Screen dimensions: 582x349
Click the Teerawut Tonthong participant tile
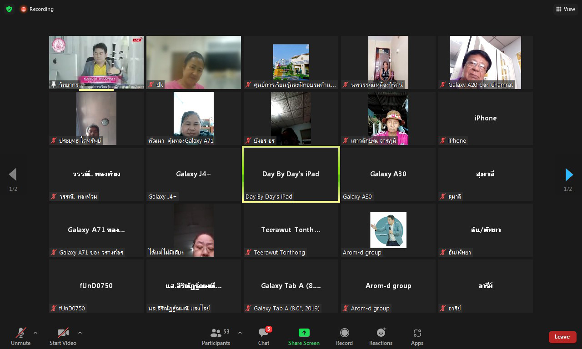pos(291,230)
